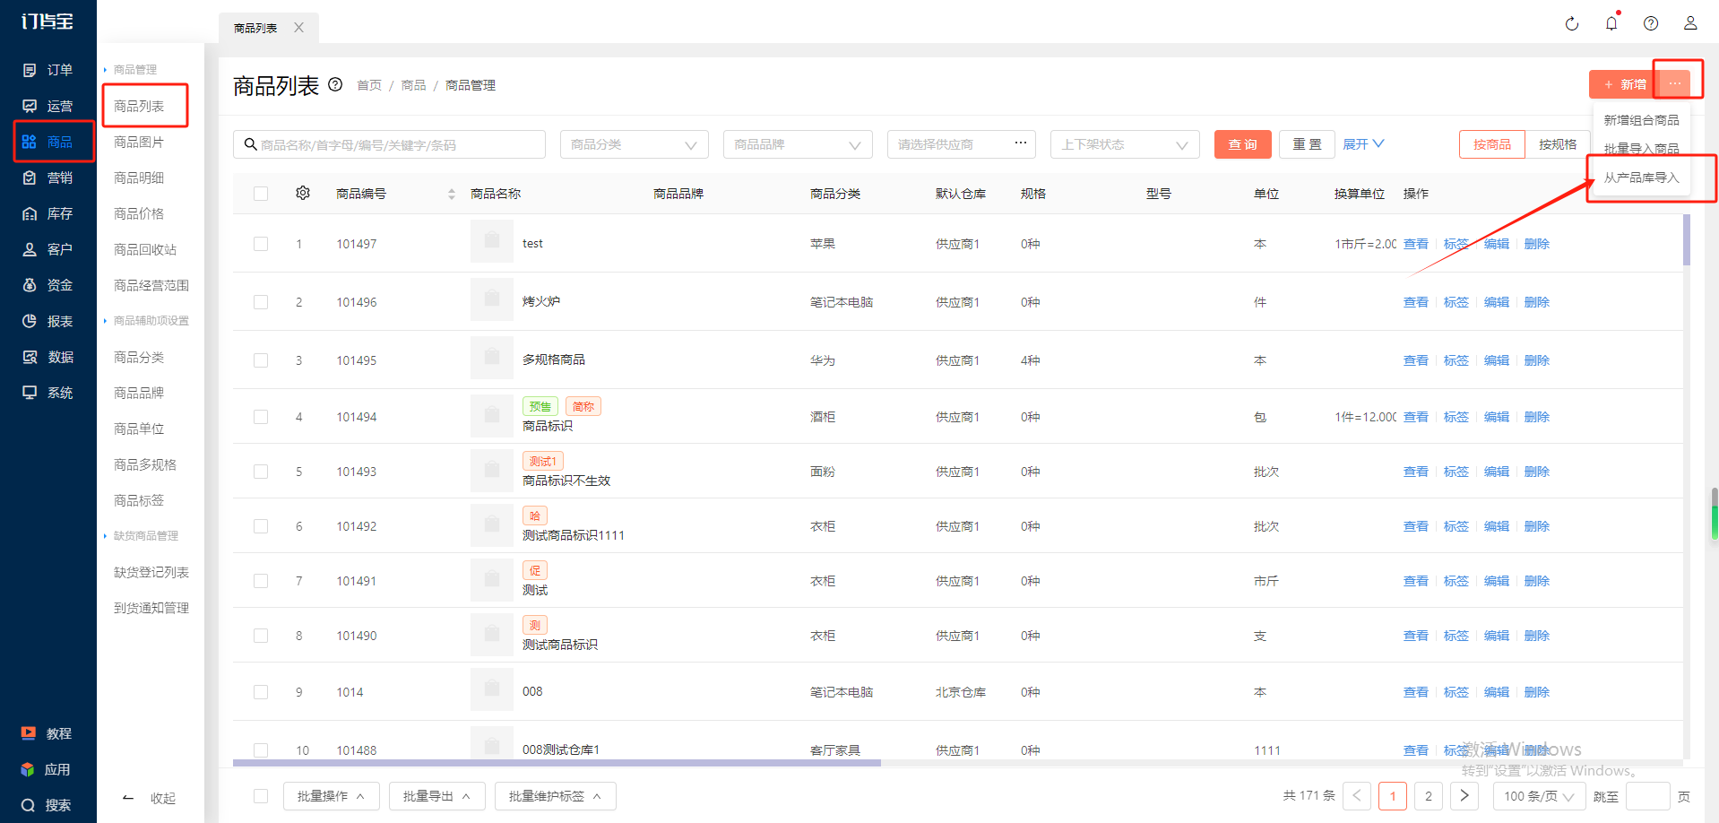Open the 上下架状态 dropdown
The image size is (1719, 823).
[x=1124, y=144]
